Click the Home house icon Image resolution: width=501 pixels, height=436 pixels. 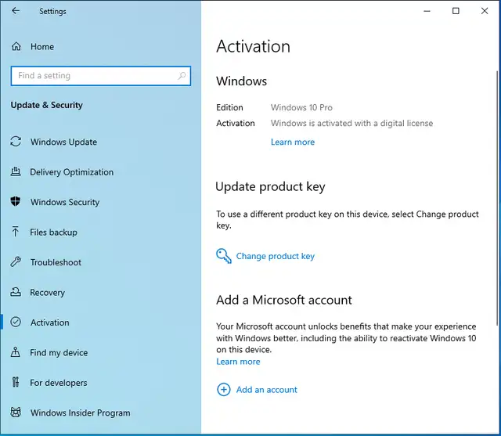16,47
